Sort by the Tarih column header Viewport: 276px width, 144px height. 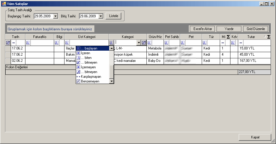coord(15,37)
